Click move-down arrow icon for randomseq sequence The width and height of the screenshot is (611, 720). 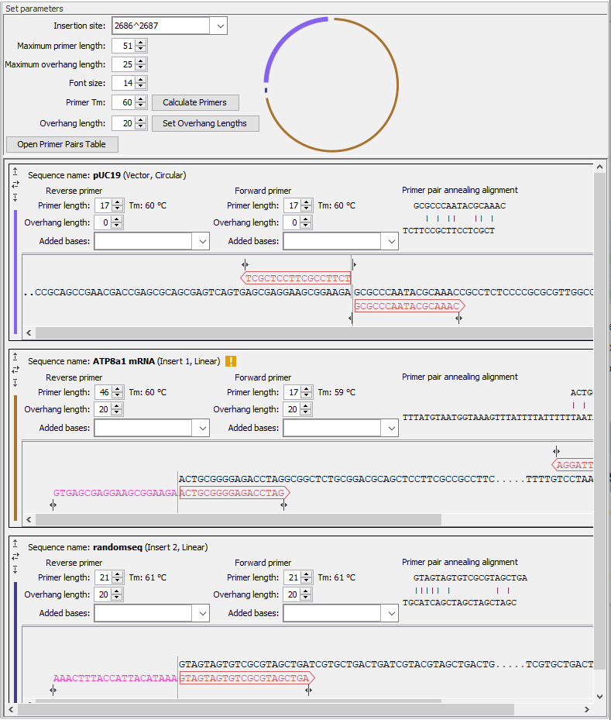[x=15, y=570]
